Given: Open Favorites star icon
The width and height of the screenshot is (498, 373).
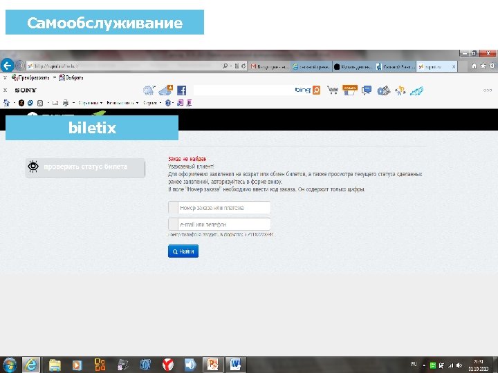Looking at the screenshot, I should pyautogui.click(x=483, y=66).
